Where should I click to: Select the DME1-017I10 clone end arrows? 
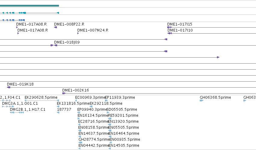coord(170,33)
